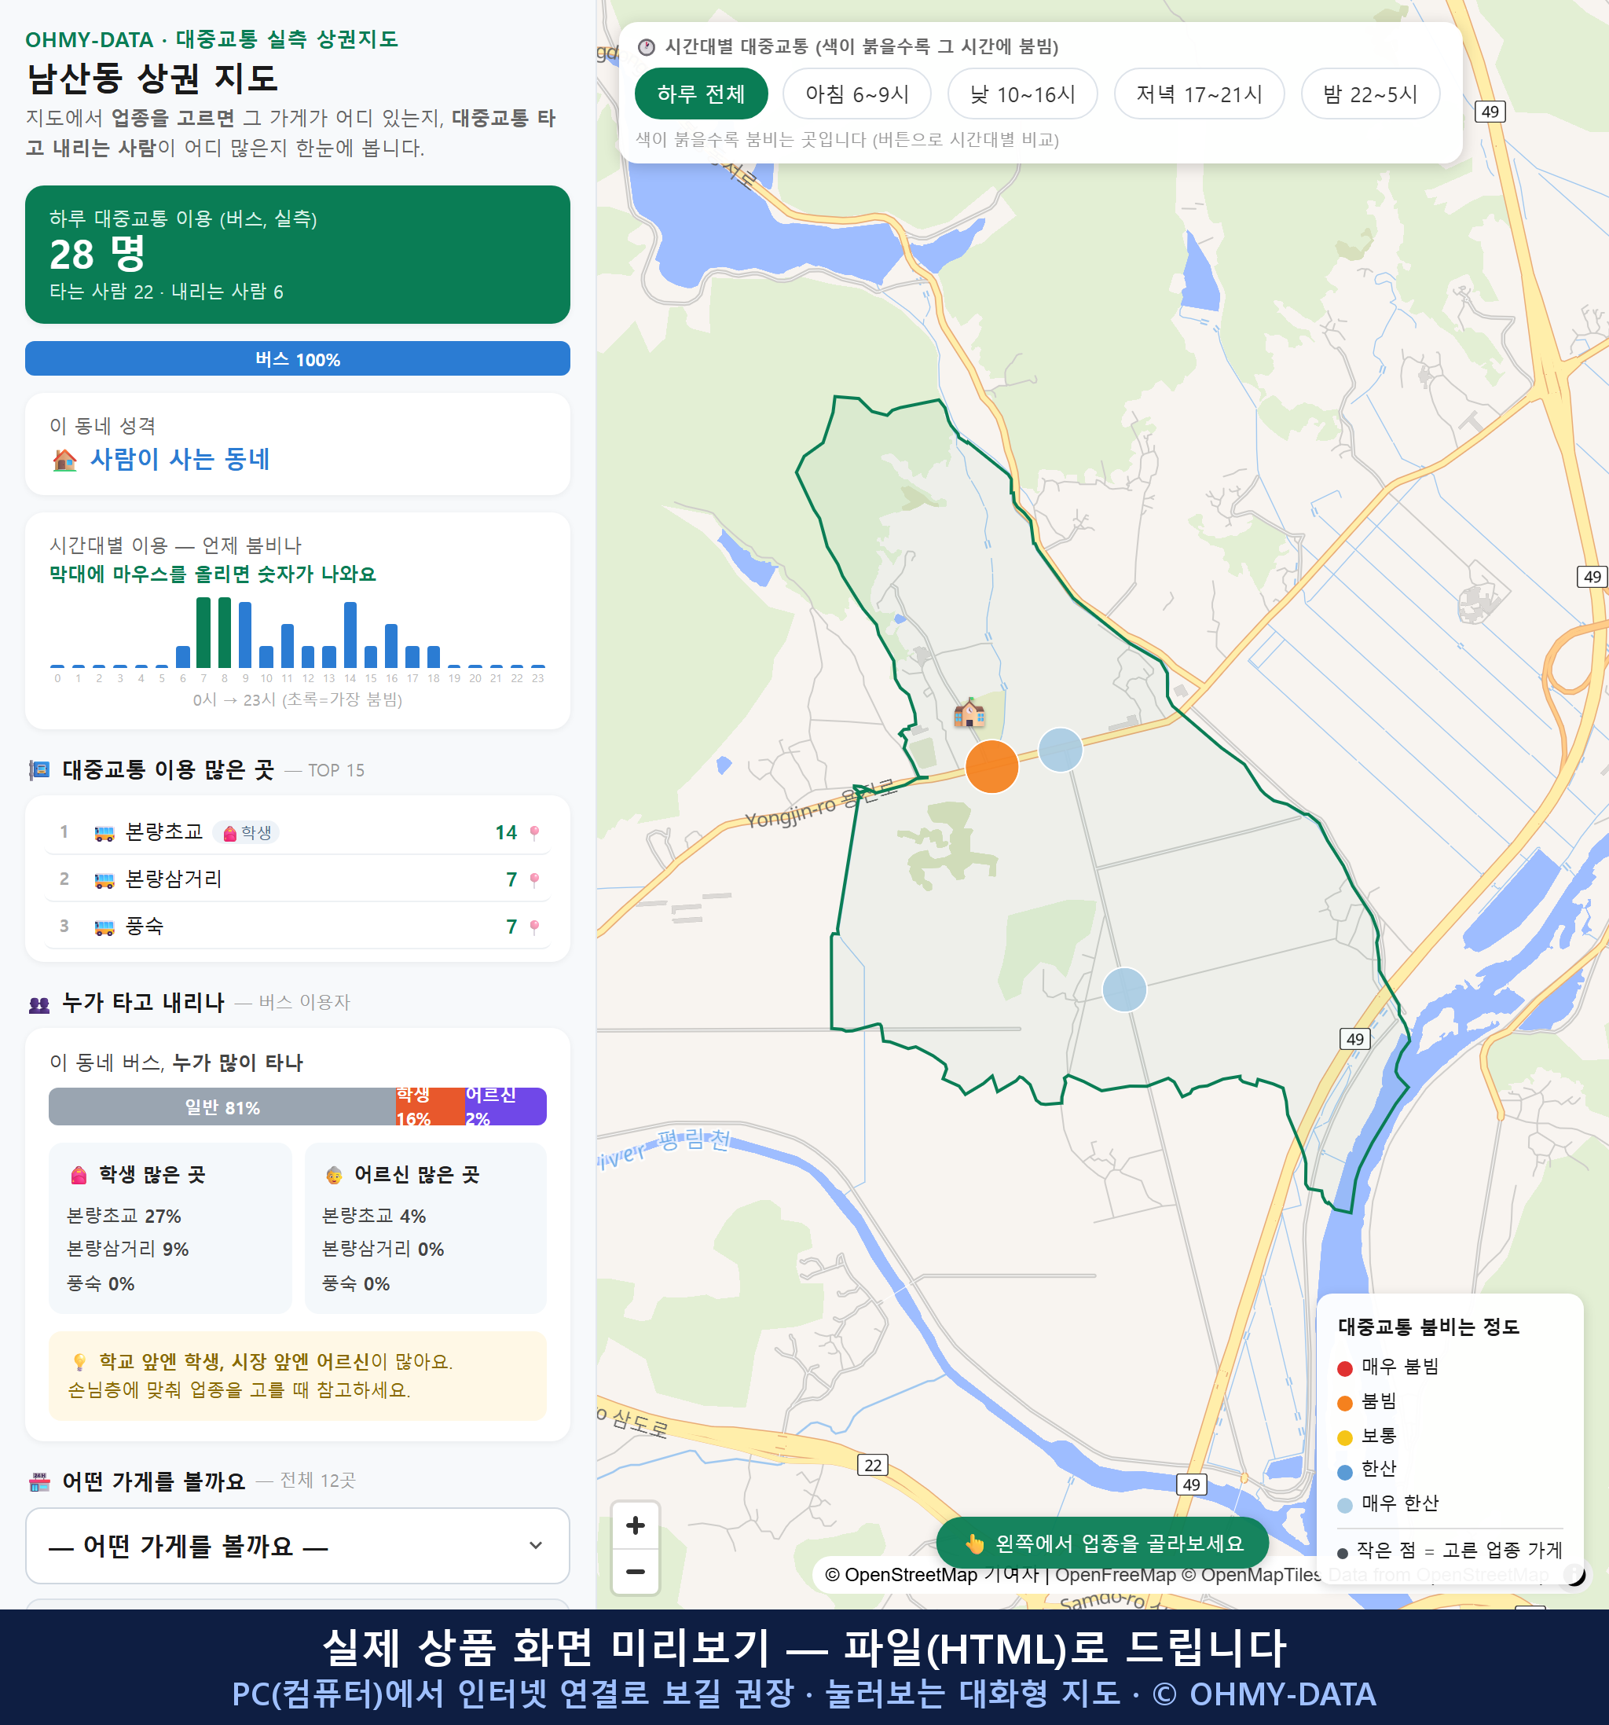The image size is (1609, 1725).
Task: Click the route 22 road shield
Action: tap(873, 1466)
